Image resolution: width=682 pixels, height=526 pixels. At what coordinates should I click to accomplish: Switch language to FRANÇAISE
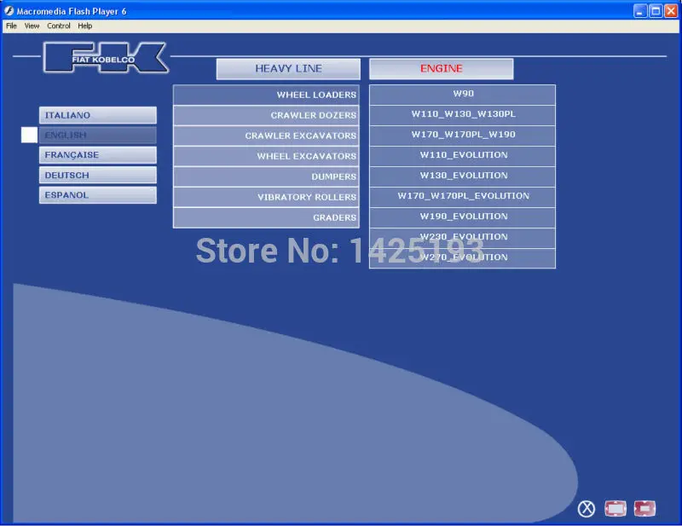coord(98,155)
